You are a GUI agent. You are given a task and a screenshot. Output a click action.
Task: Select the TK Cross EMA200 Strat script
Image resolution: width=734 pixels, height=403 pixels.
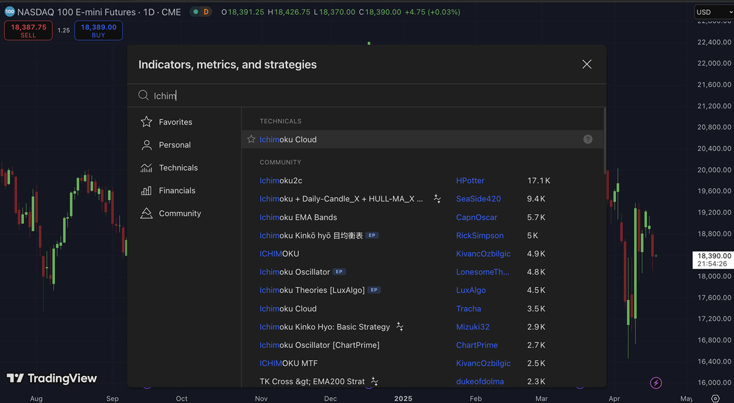[x=312, y=382]
